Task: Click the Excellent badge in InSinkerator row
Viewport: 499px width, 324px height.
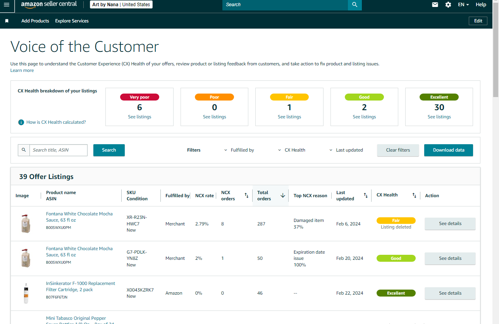Action: coord(396,293)
